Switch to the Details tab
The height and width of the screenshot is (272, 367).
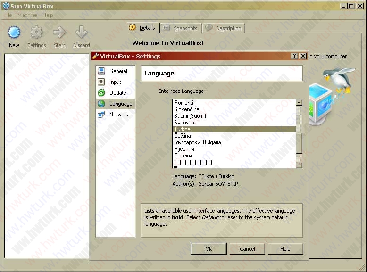[x=143, y=28]
